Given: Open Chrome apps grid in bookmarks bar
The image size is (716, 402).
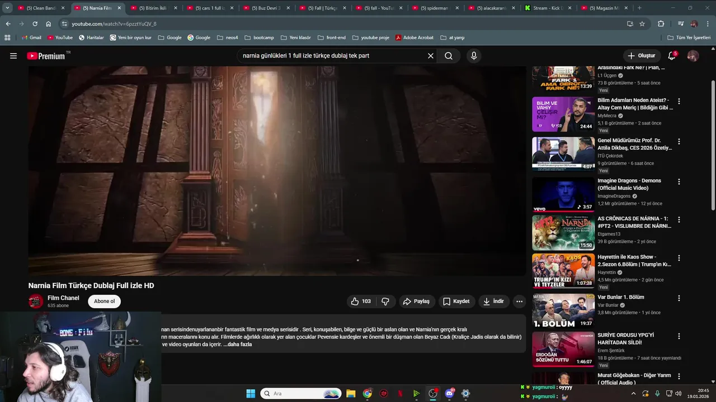Looking at the screenshot, I should tap(7, 37).
